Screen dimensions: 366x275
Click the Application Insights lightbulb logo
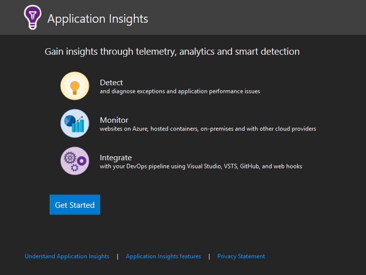(33, 17)
